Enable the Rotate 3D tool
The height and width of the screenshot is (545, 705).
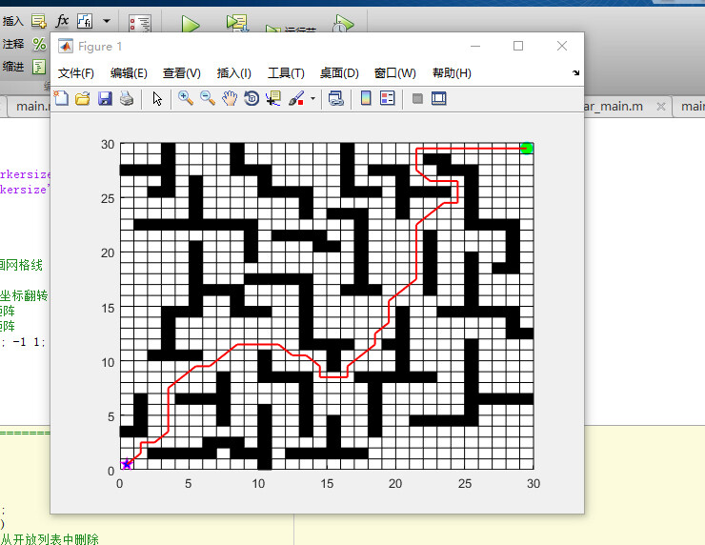[252, 98]
